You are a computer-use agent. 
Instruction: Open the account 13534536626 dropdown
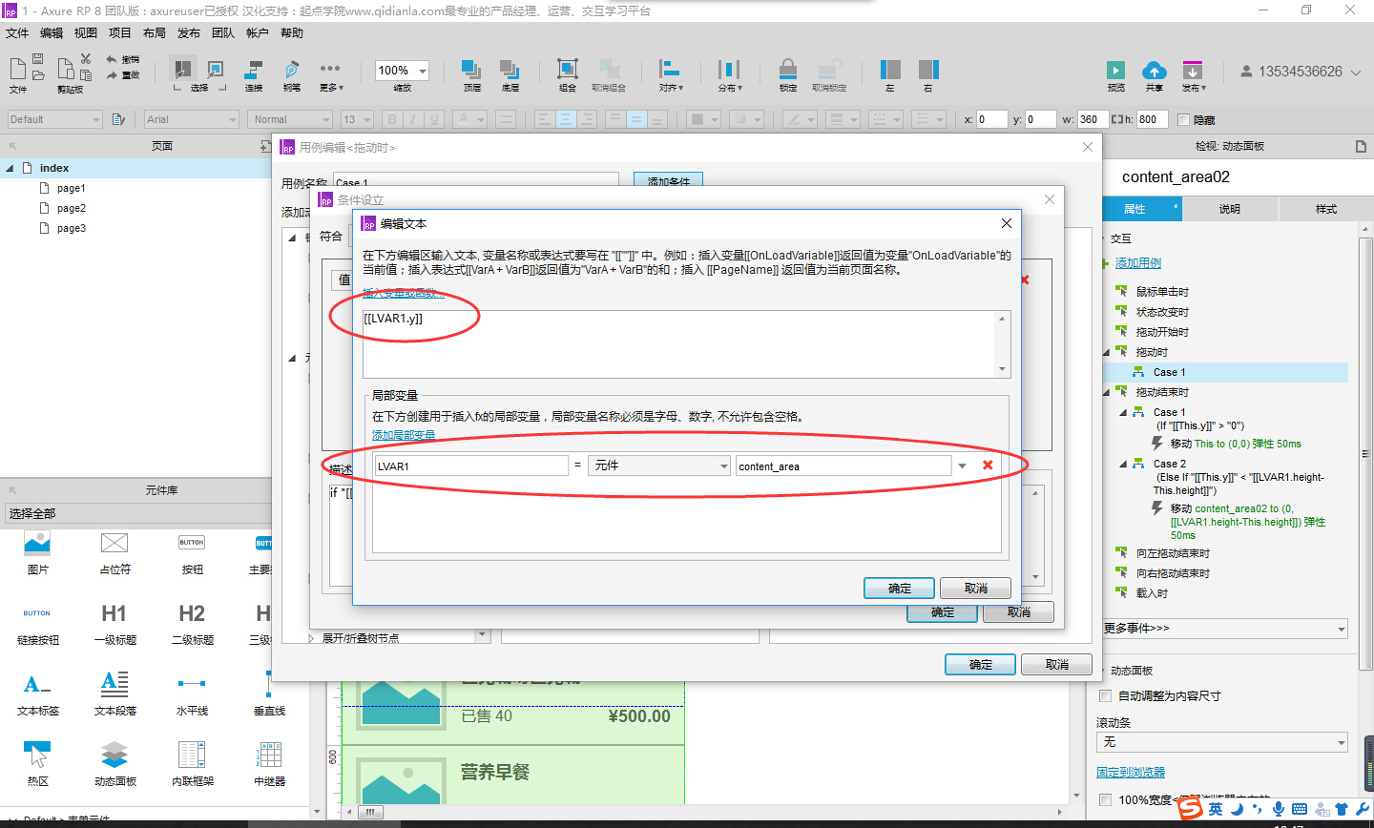coord(1356,72)
